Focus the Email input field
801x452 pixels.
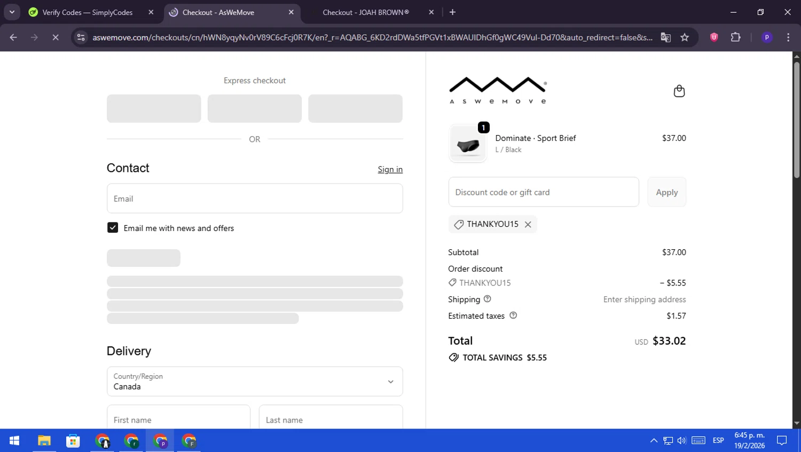click(x=255, y=199)
